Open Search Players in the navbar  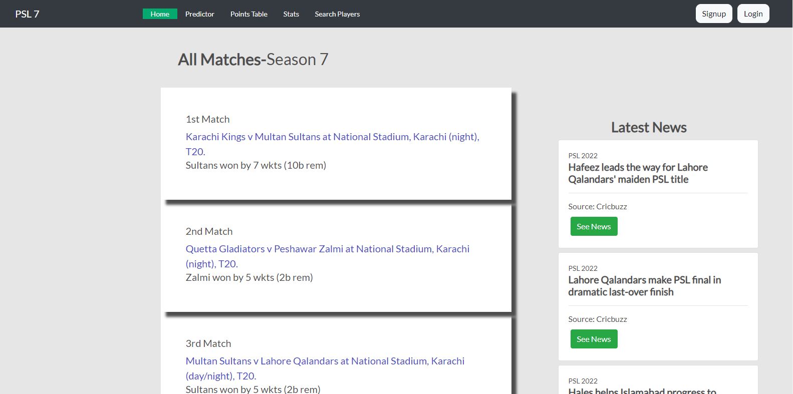pos(337,14)
